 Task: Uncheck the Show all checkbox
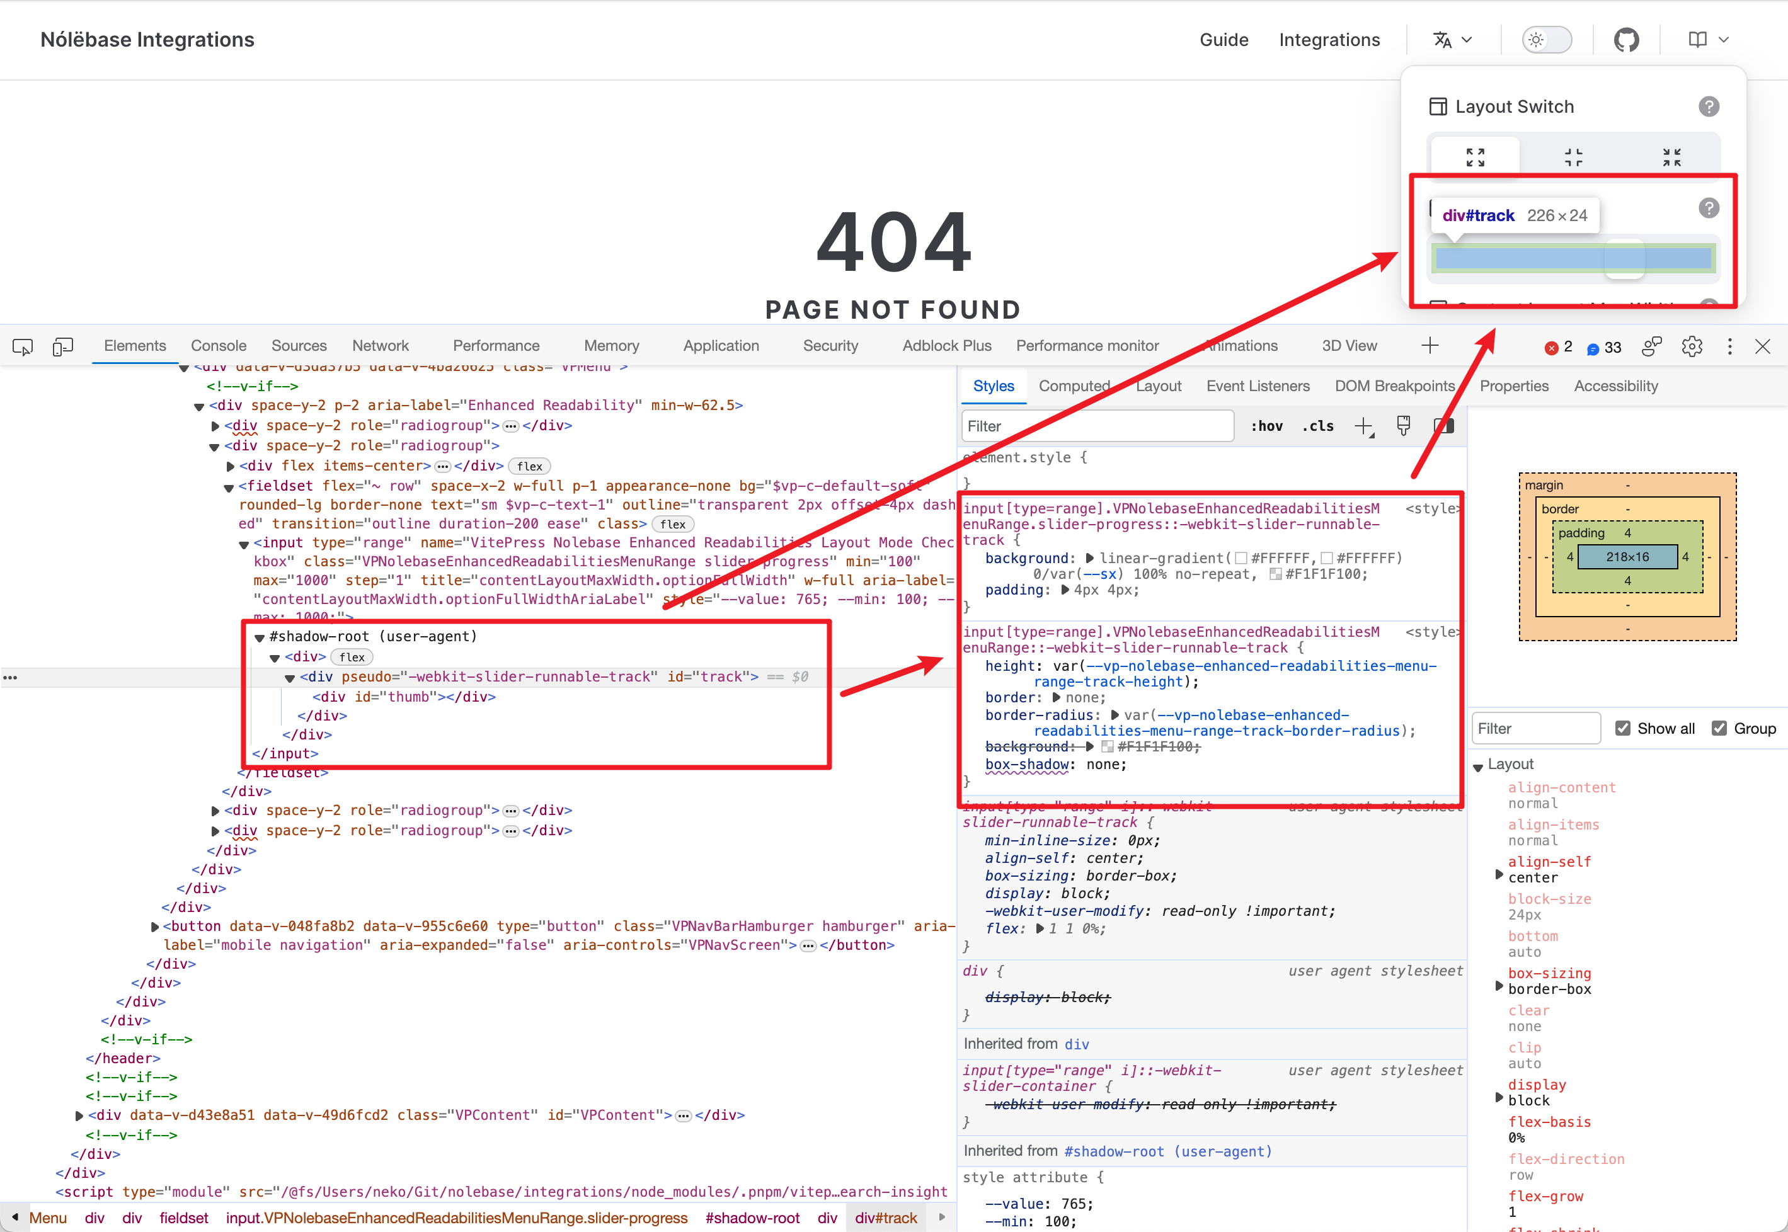click(x=1623, y=728)
